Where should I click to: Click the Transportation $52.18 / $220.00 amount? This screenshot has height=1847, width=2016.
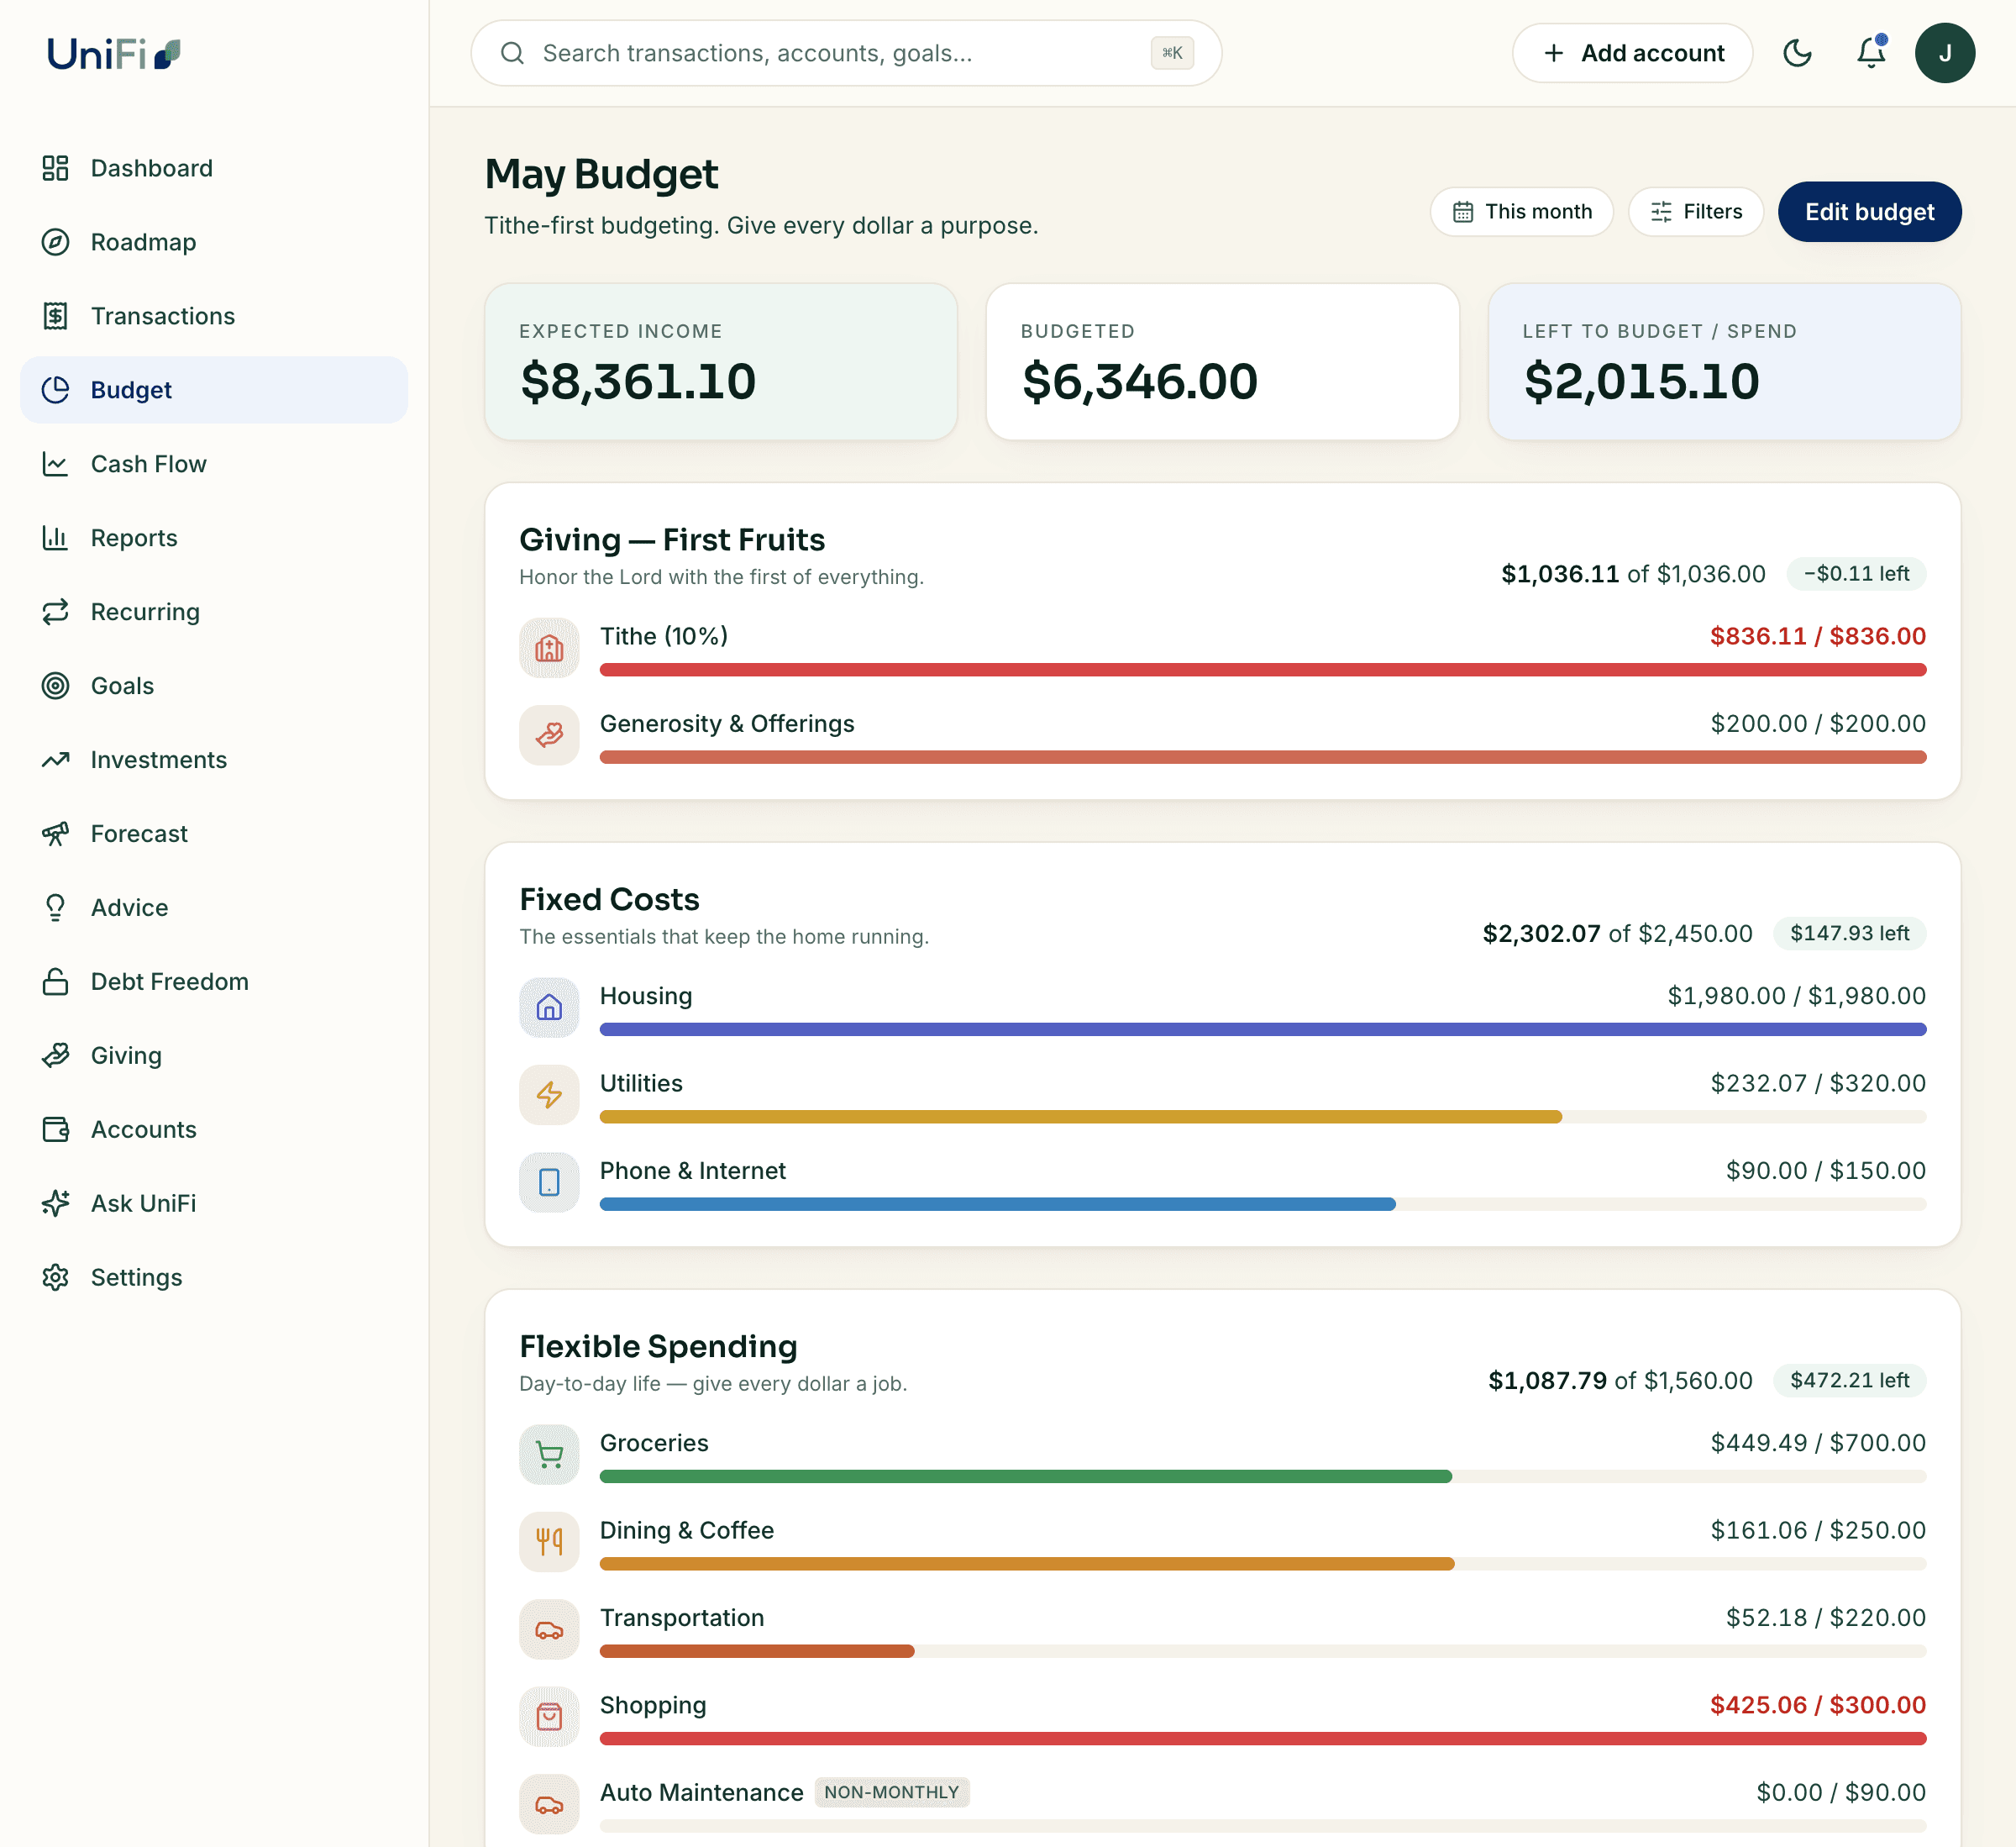click(1825, 1618)
